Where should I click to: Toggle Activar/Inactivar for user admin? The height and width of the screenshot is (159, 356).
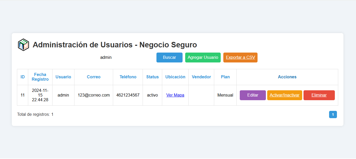coord(284,95)
